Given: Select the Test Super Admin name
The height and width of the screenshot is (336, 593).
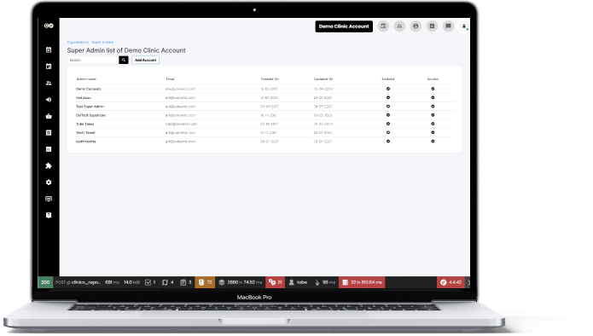Looking at the screenshot, I should click(x=90, y=107).
